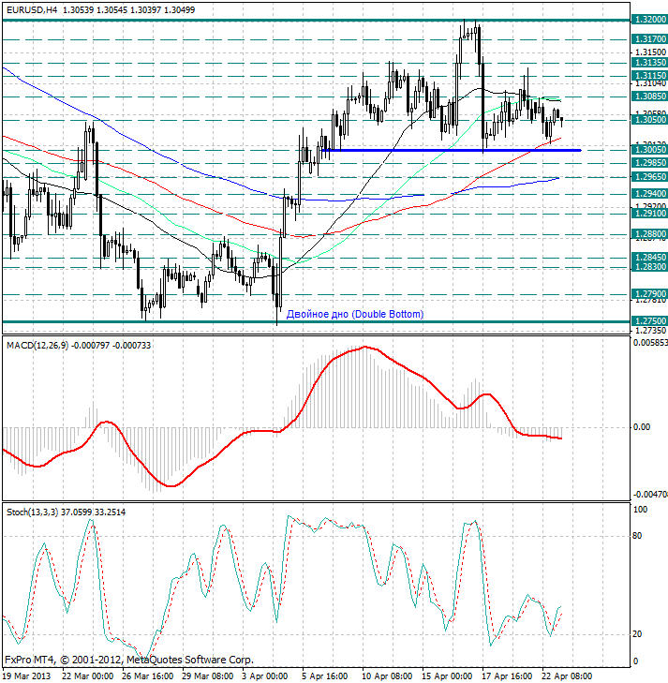Select the thick blue support line
668x683 pixels.
click(452, 150)
